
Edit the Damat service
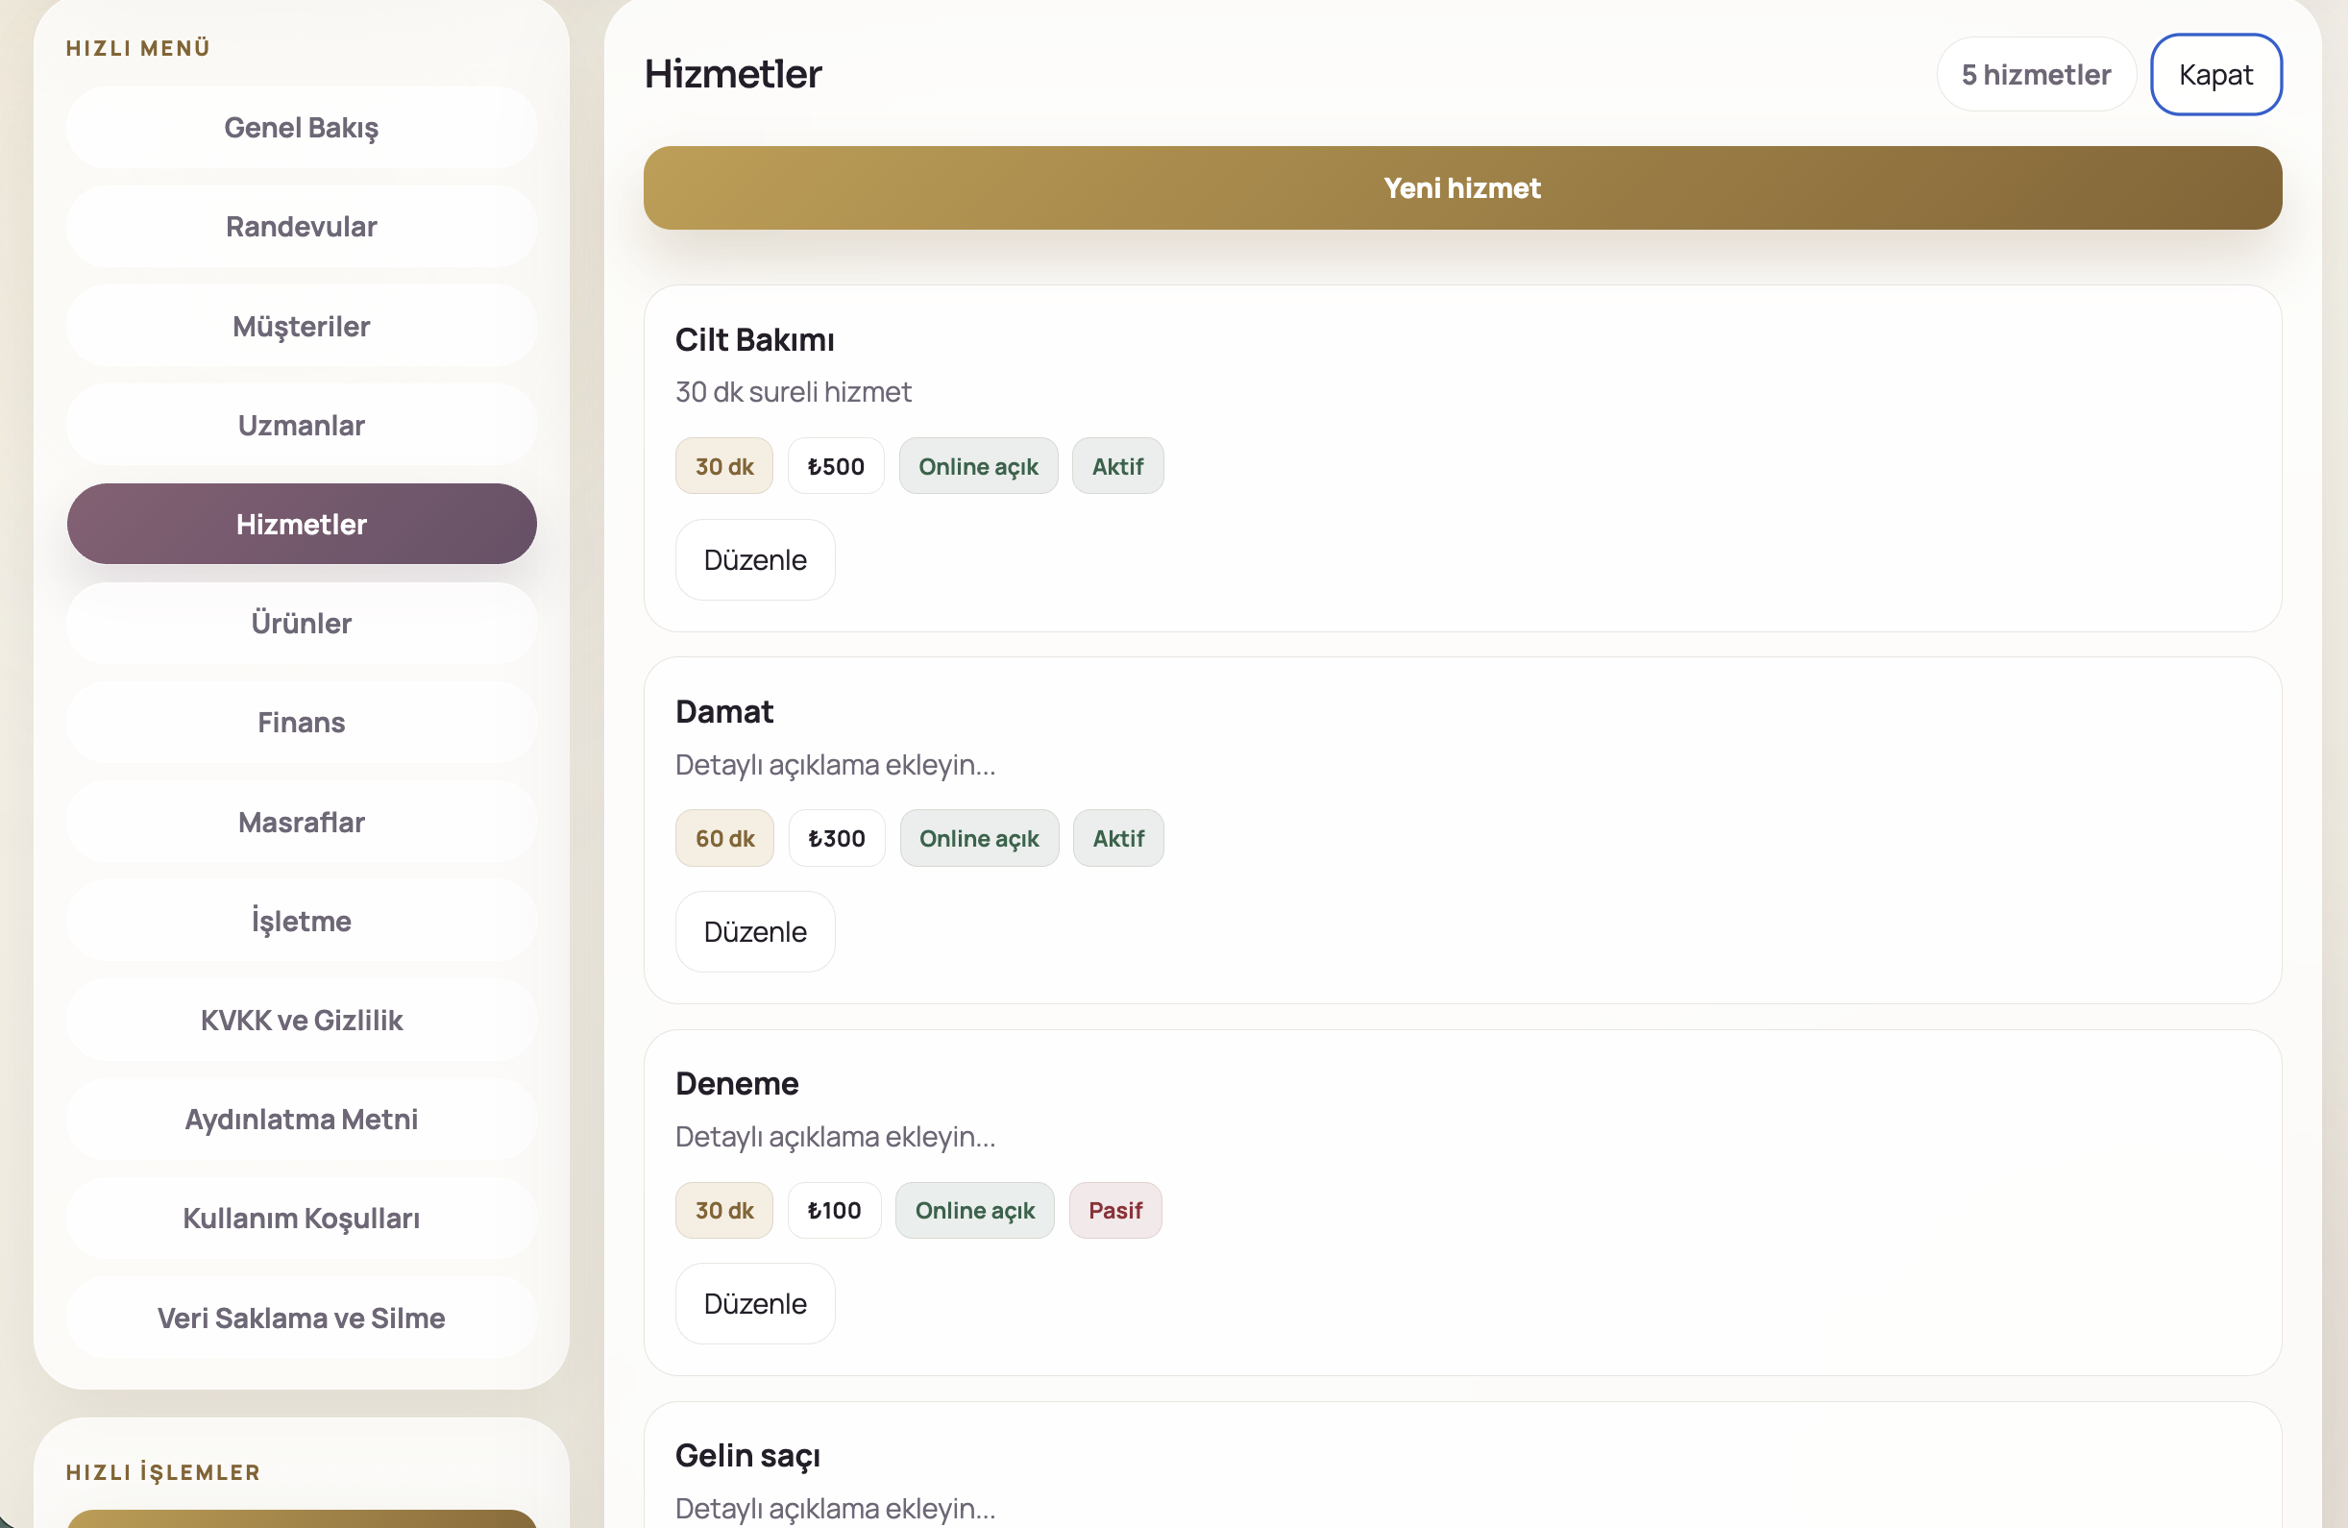[755, 932]
